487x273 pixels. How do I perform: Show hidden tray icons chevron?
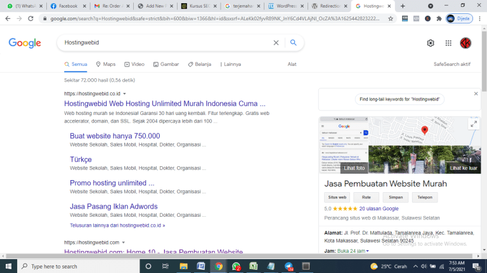pyautogui.click(x=415, y=266)
